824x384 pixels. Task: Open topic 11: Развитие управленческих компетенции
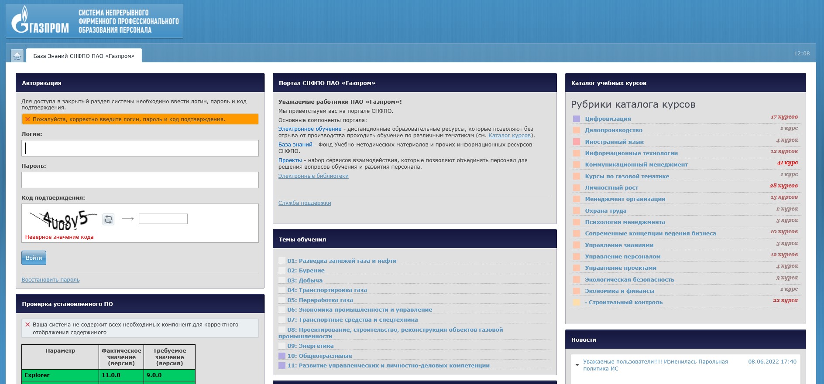pos(388,366)
